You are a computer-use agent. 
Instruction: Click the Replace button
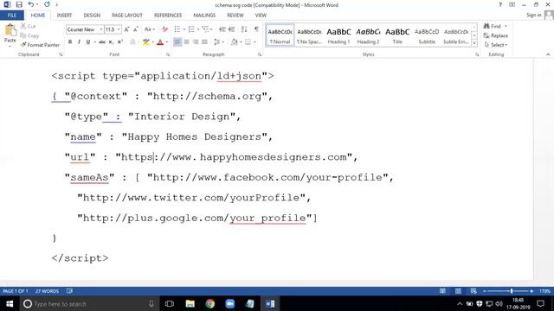pyautogui.click(x=495, y=35)
